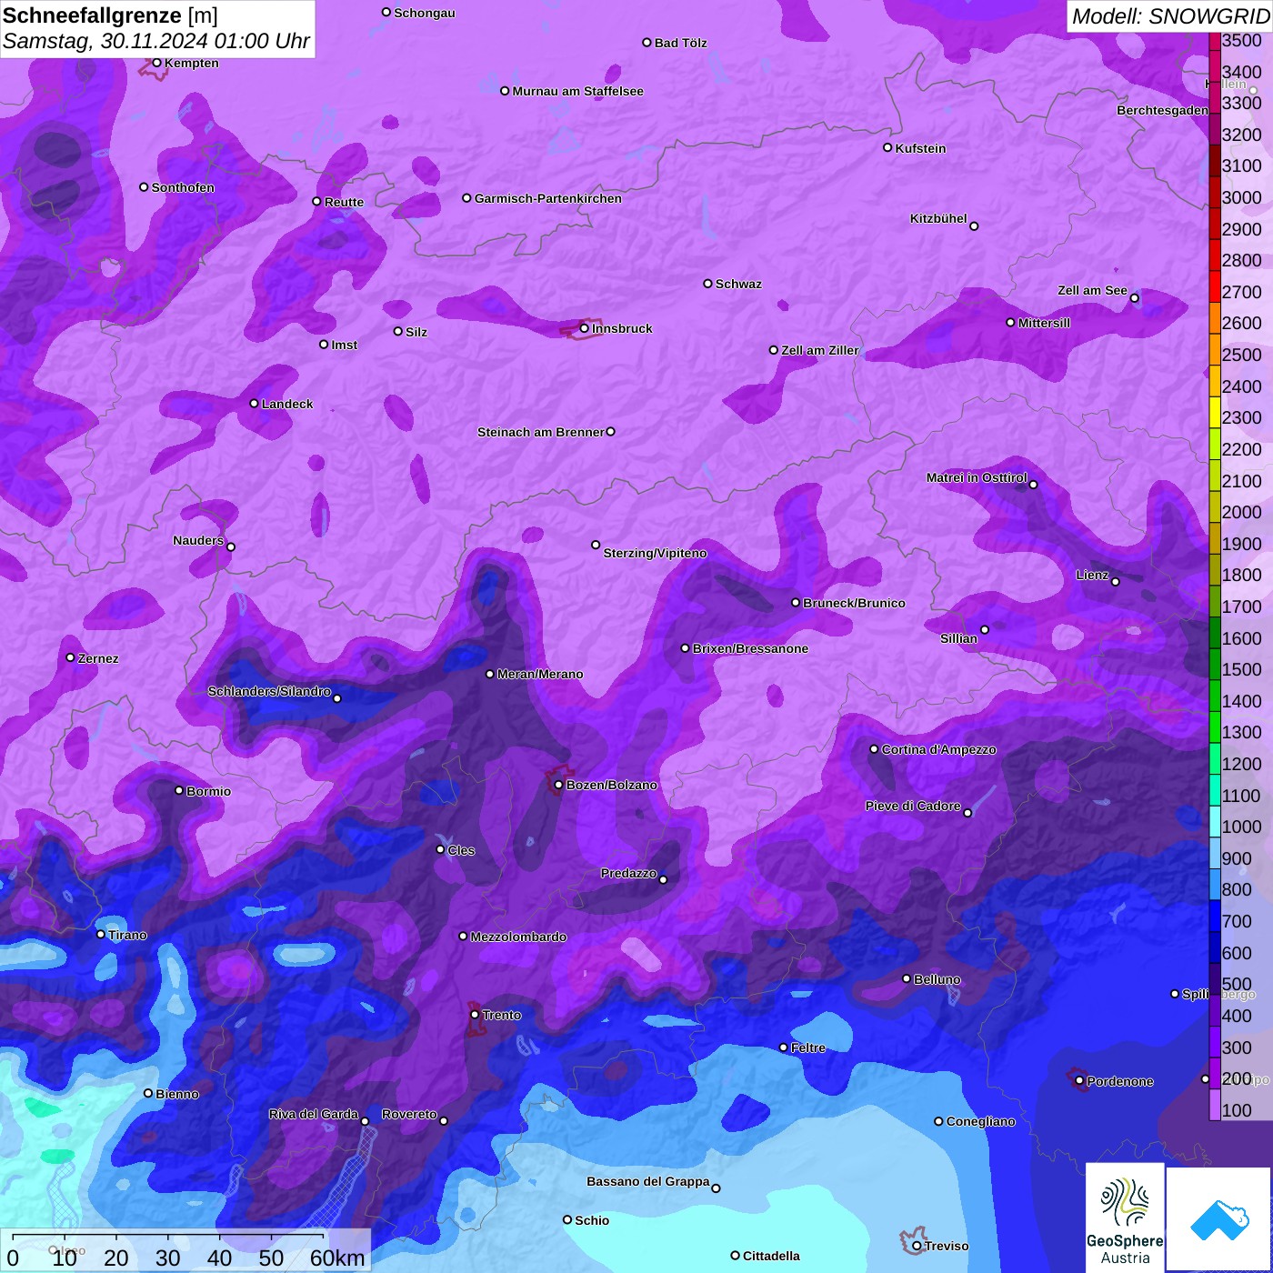Click the 60km scale bar label
1273x1273 pixels.
pos(337,1258)
